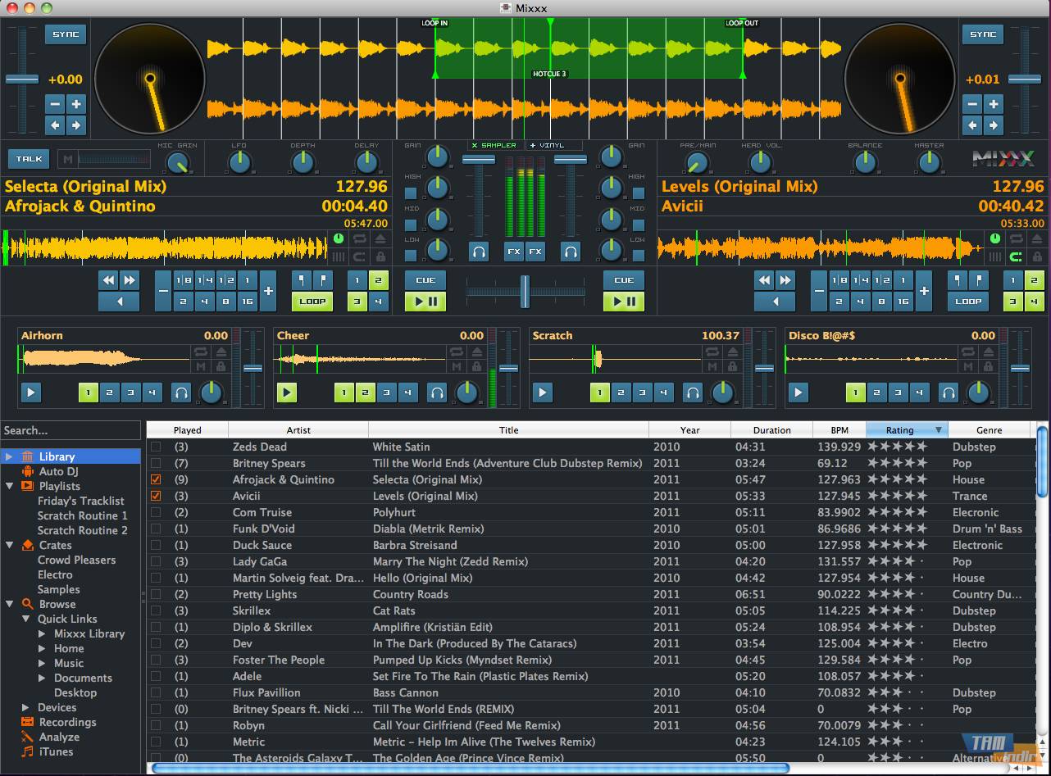
Task: Open Auto DJ in sidebar
Action: pos(58,471)
